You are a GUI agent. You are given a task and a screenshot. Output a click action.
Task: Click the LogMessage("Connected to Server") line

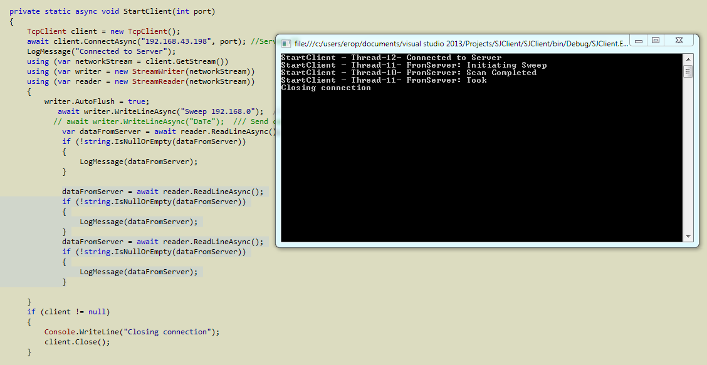coord(101,51)
